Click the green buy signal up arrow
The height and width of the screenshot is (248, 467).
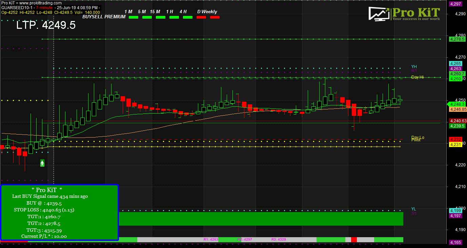[42, 163]
